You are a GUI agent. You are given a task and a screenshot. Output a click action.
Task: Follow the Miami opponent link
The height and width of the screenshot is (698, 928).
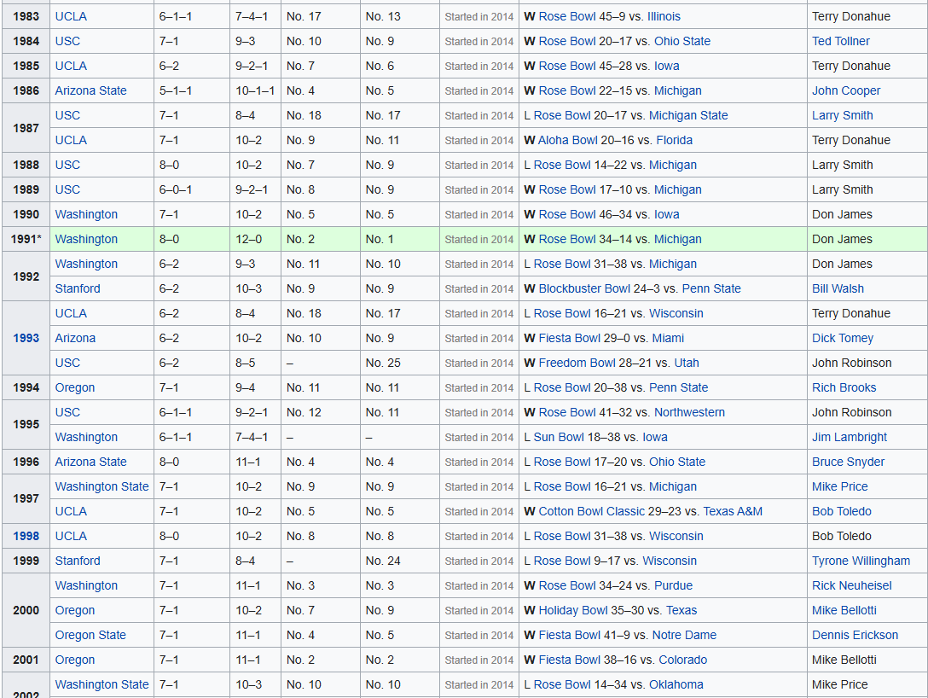pyautogui.click(x=668, y=339)
